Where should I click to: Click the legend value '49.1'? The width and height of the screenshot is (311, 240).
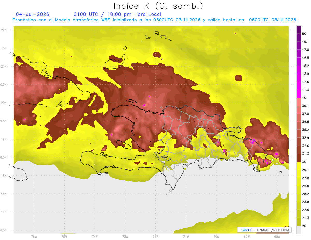pyautogui.click(x=306, y=42)
